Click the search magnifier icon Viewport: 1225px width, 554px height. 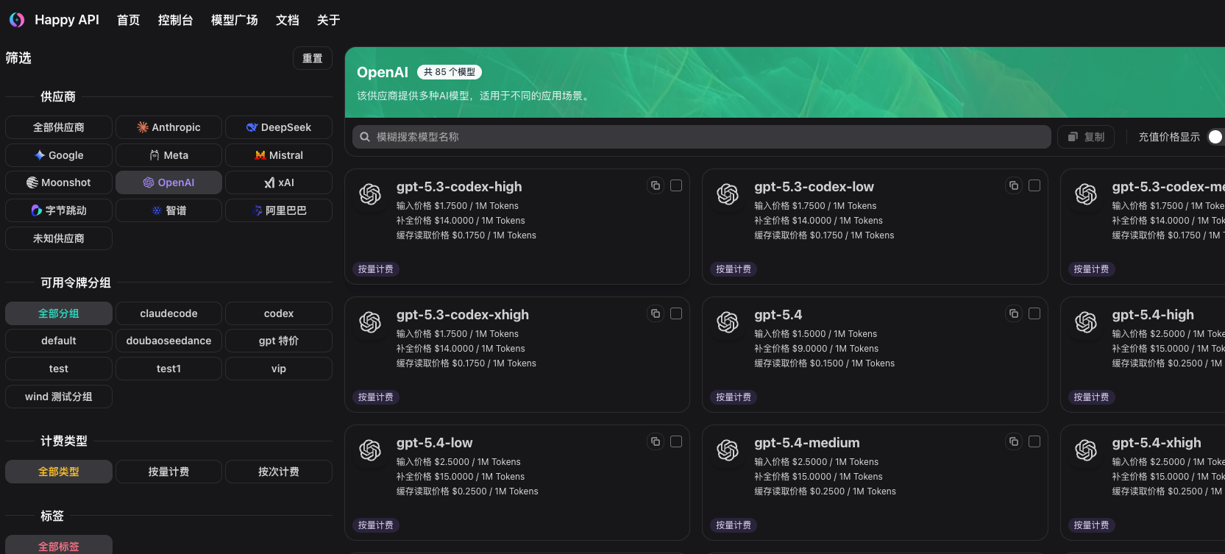(x=365, y=137)
